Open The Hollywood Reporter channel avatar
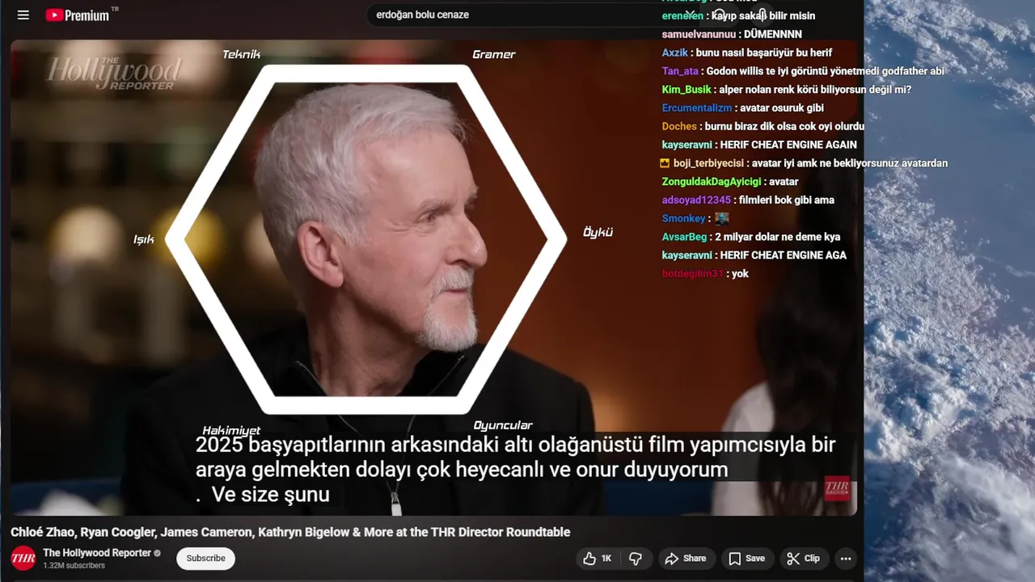Viewport: 1035px width, 582px height. point(23,558)
